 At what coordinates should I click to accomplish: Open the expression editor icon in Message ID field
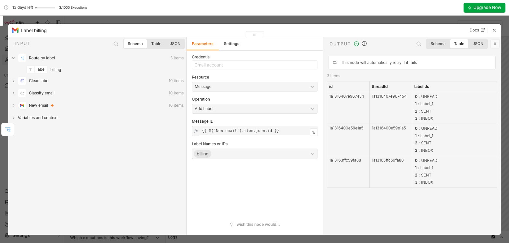tap(314, 132)
